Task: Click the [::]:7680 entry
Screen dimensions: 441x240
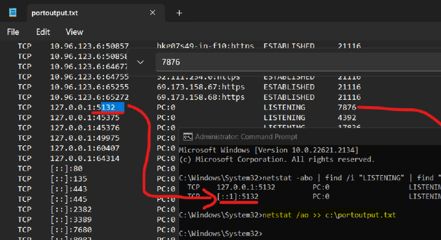Action: click(x=71, y=230)
